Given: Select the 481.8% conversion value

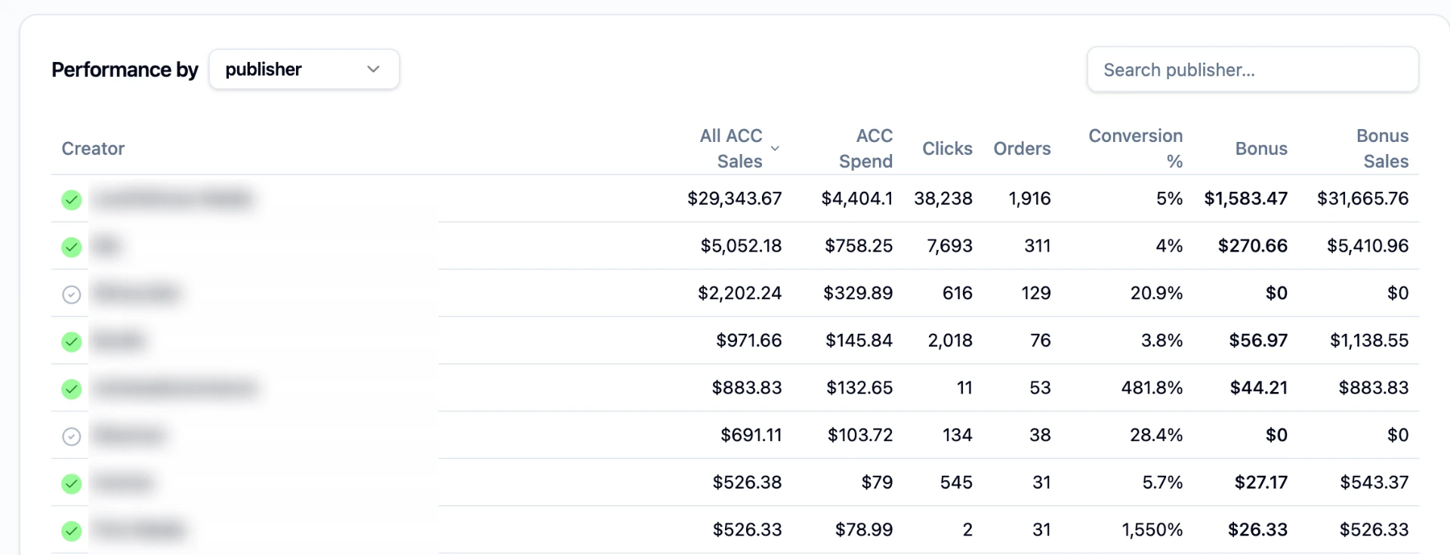Looking at the screenshot, I should (x=1152, y=388).
